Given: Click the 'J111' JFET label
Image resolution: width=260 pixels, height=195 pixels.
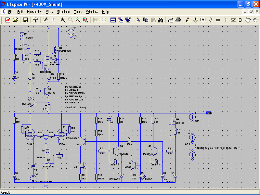Looking at the screenshot, I should point(77,167).
